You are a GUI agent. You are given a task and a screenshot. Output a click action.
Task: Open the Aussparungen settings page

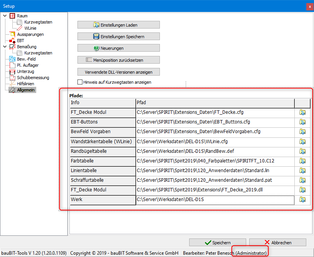click(30, 34)
